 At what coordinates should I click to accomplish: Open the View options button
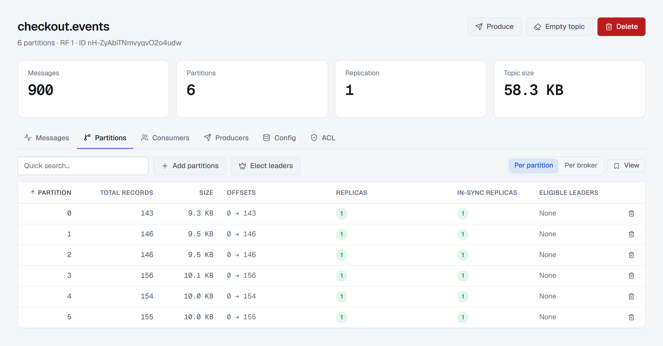tap(626, 166)
